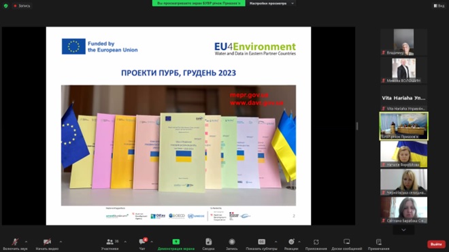Image resolution: width=449 pixels, height=252 pixels.
Task: Open the Notes icon
Action: pos(378,242)
